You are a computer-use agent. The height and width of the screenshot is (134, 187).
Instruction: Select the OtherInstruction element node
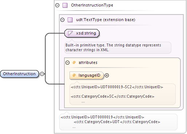tap(19, 74)
